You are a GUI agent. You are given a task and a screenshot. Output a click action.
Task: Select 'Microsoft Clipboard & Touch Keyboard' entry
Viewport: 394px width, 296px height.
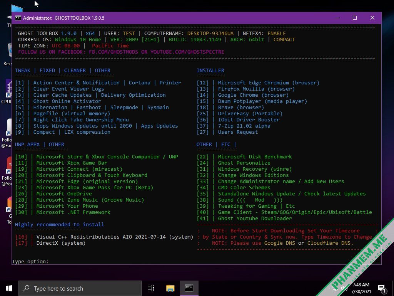[x=81, y=175]
